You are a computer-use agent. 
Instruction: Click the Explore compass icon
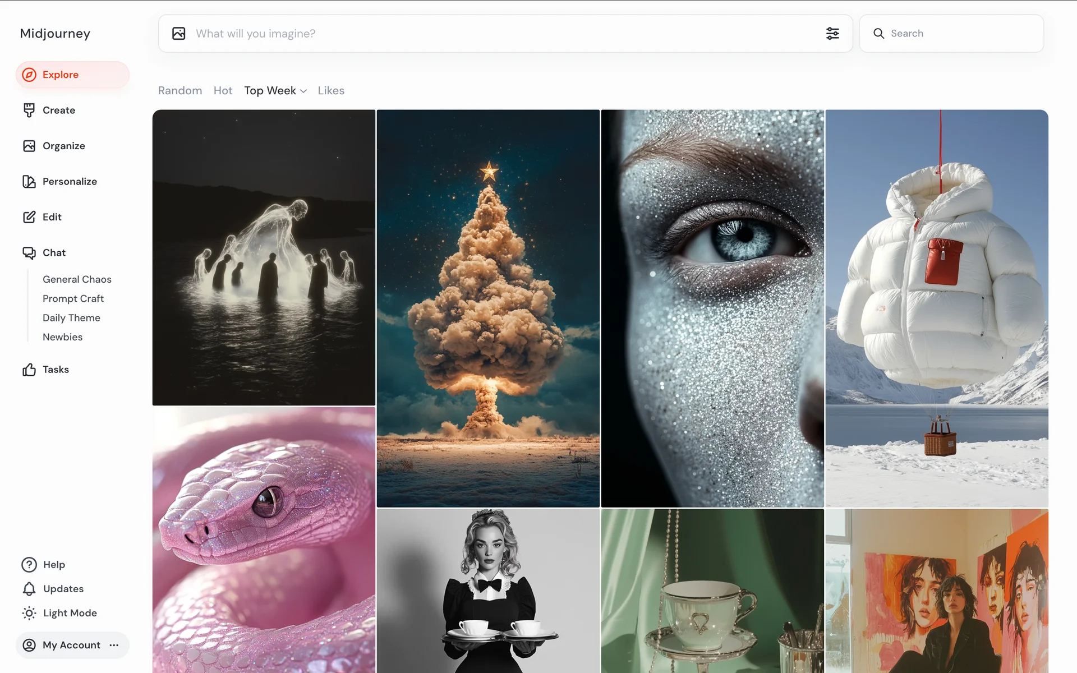[29, 75]
